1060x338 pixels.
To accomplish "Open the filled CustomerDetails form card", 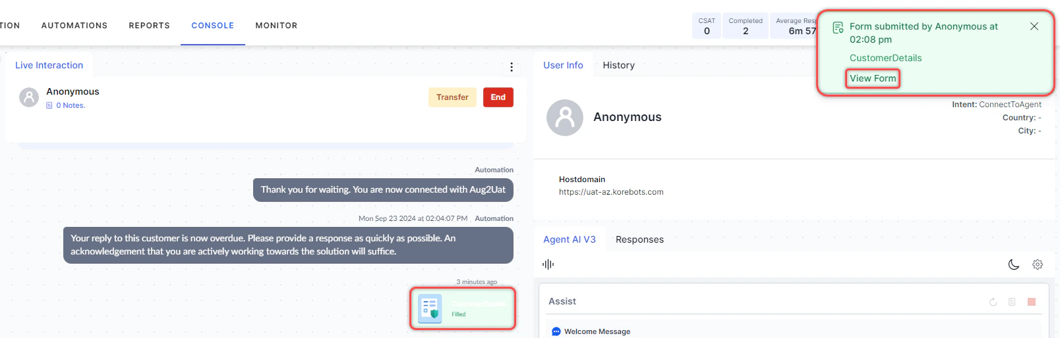I will point(463,308).
